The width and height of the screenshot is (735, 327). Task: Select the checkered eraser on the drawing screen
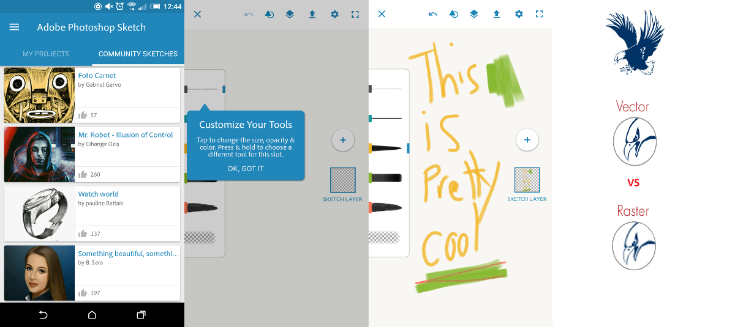(385, 237)
